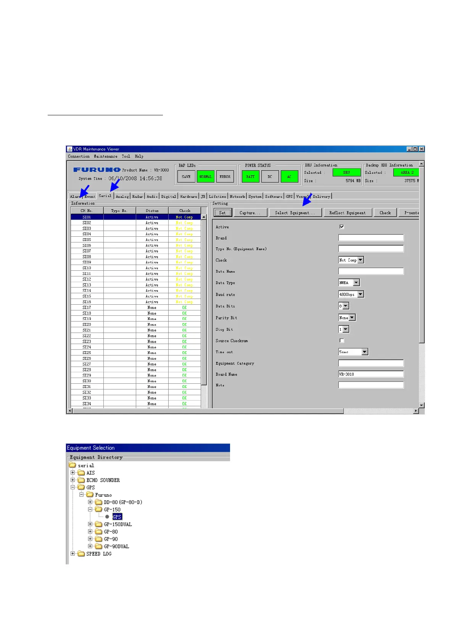Click the Note input field
This screenshot has height=643, width=454.
(x=371, y=385)
